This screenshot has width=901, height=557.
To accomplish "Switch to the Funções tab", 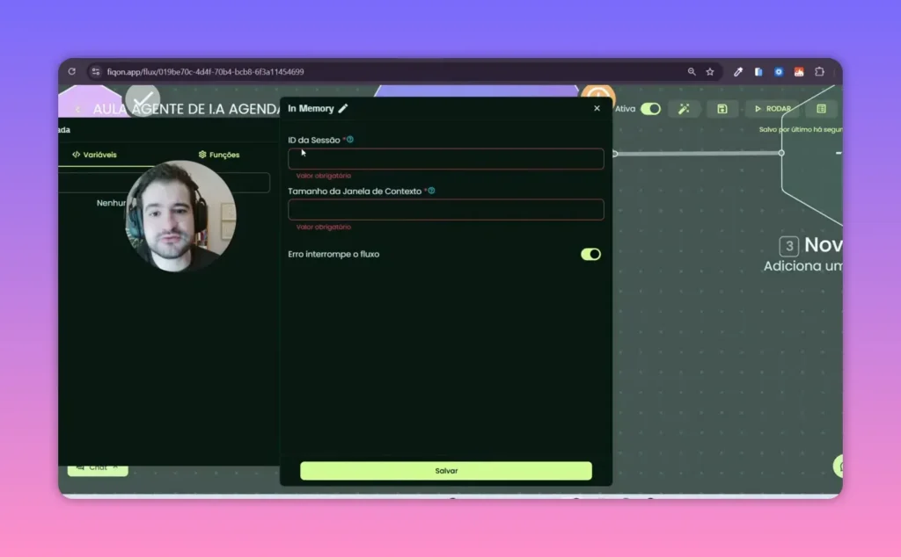I will click(219, 155).
